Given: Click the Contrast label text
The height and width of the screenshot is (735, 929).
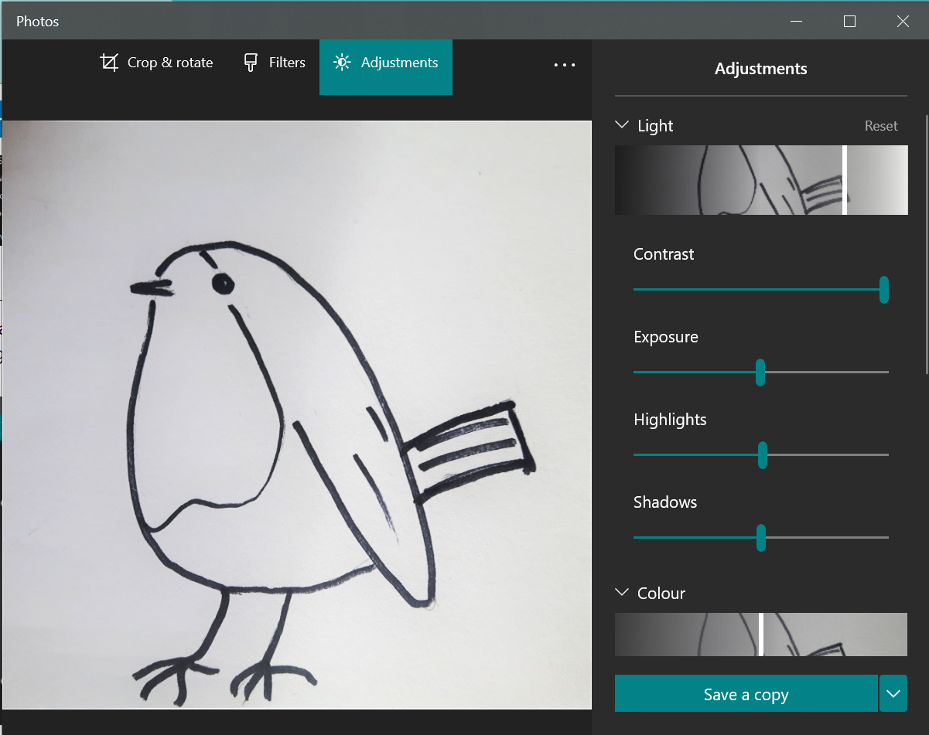Looking at the screenshot, I should 664,254.
